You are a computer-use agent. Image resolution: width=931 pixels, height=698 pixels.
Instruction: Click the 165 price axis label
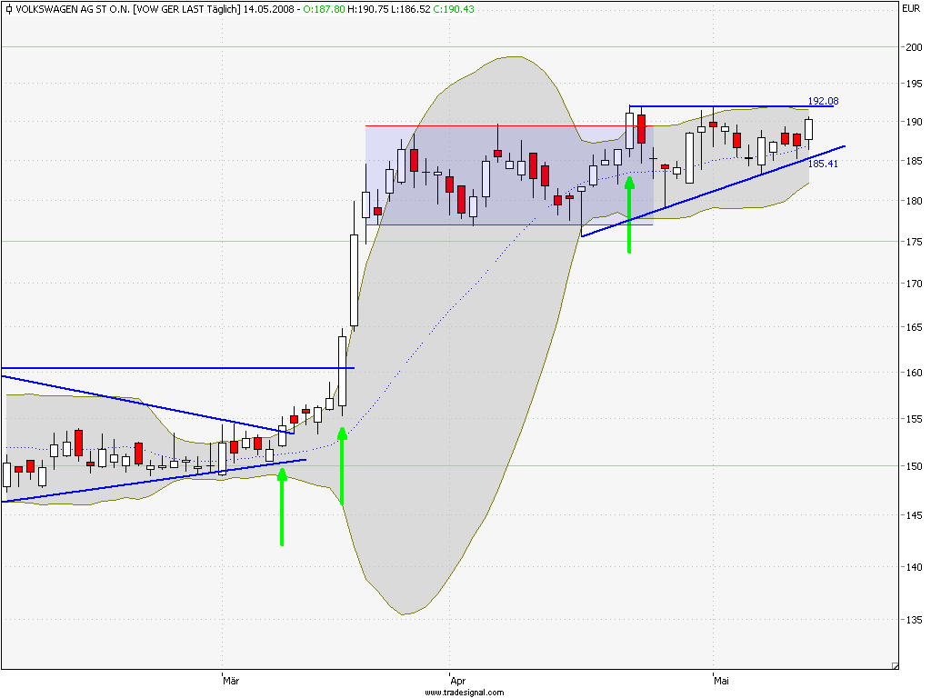[x=914, y=327]
